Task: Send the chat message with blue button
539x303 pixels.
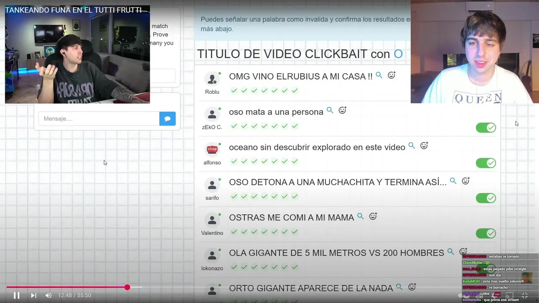Action: 168,119
